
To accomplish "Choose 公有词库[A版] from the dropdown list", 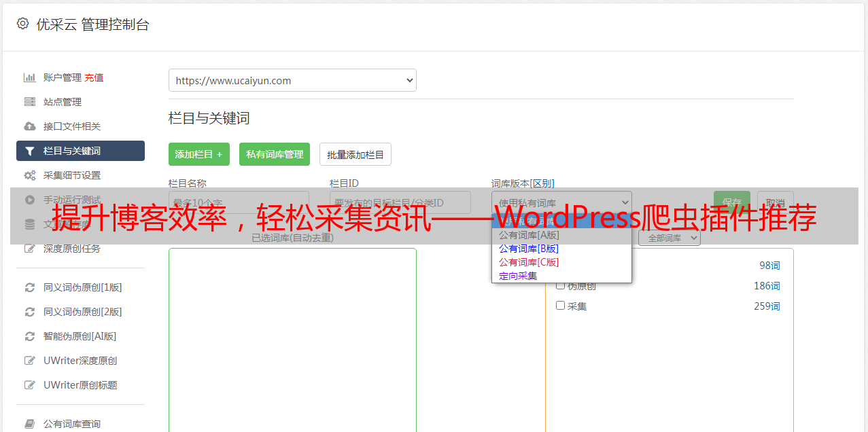I will [x=561, y=234].
